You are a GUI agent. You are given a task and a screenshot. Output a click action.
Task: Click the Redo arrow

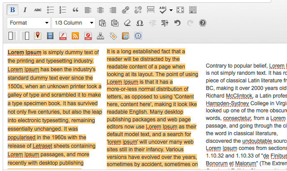click(190, 23)
